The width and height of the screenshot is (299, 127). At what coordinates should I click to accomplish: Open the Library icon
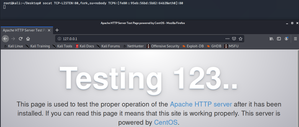(x=271, y=39)
